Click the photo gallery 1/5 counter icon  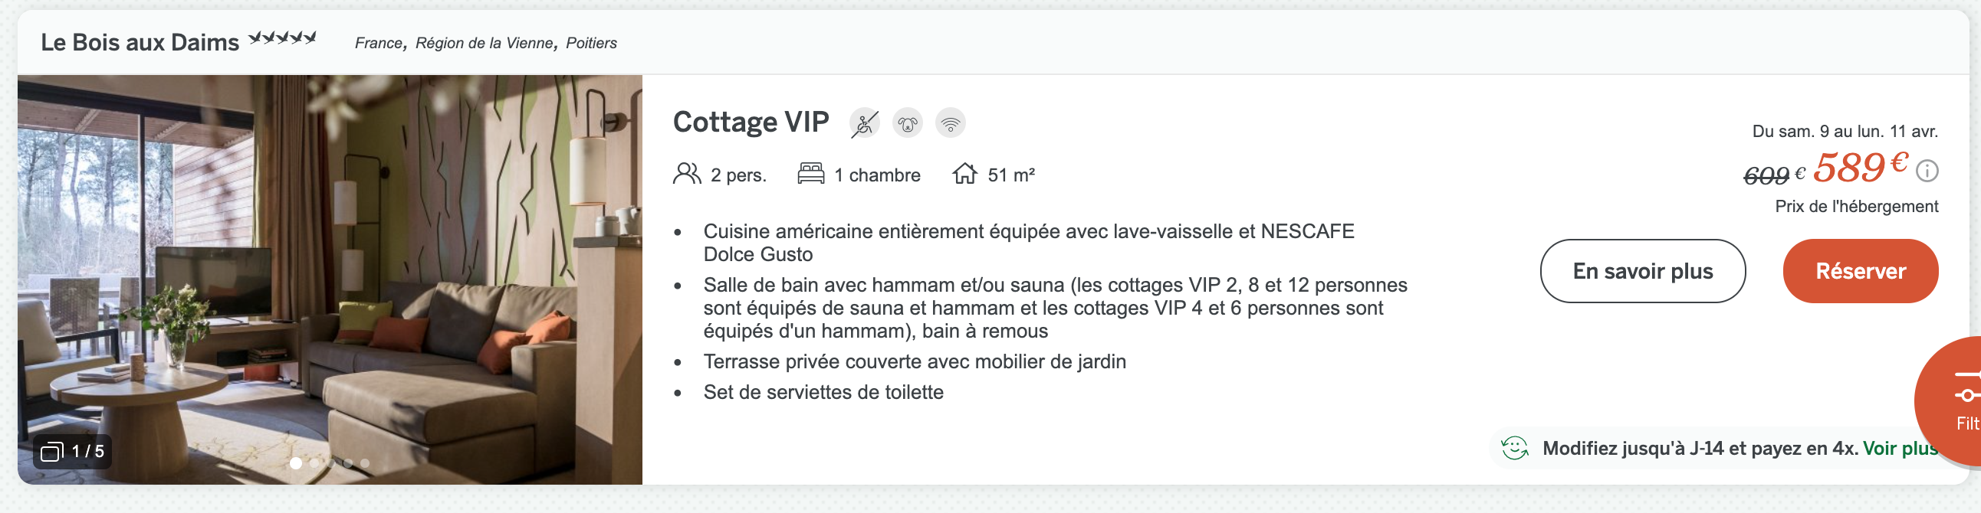(52, 452)
